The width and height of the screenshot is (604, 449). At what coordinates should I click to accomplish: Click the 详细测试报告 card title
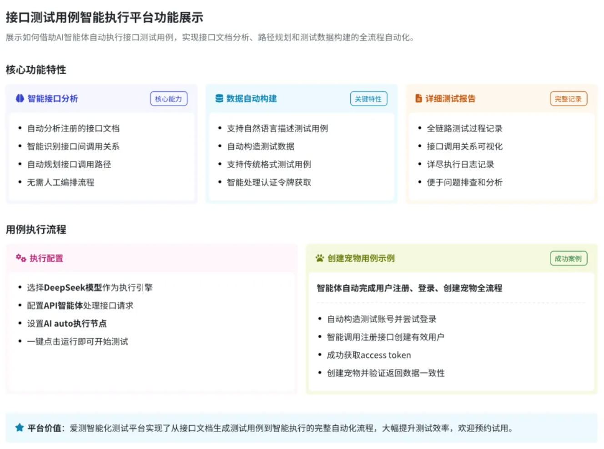pyautogui.click(x=450, y=99)
